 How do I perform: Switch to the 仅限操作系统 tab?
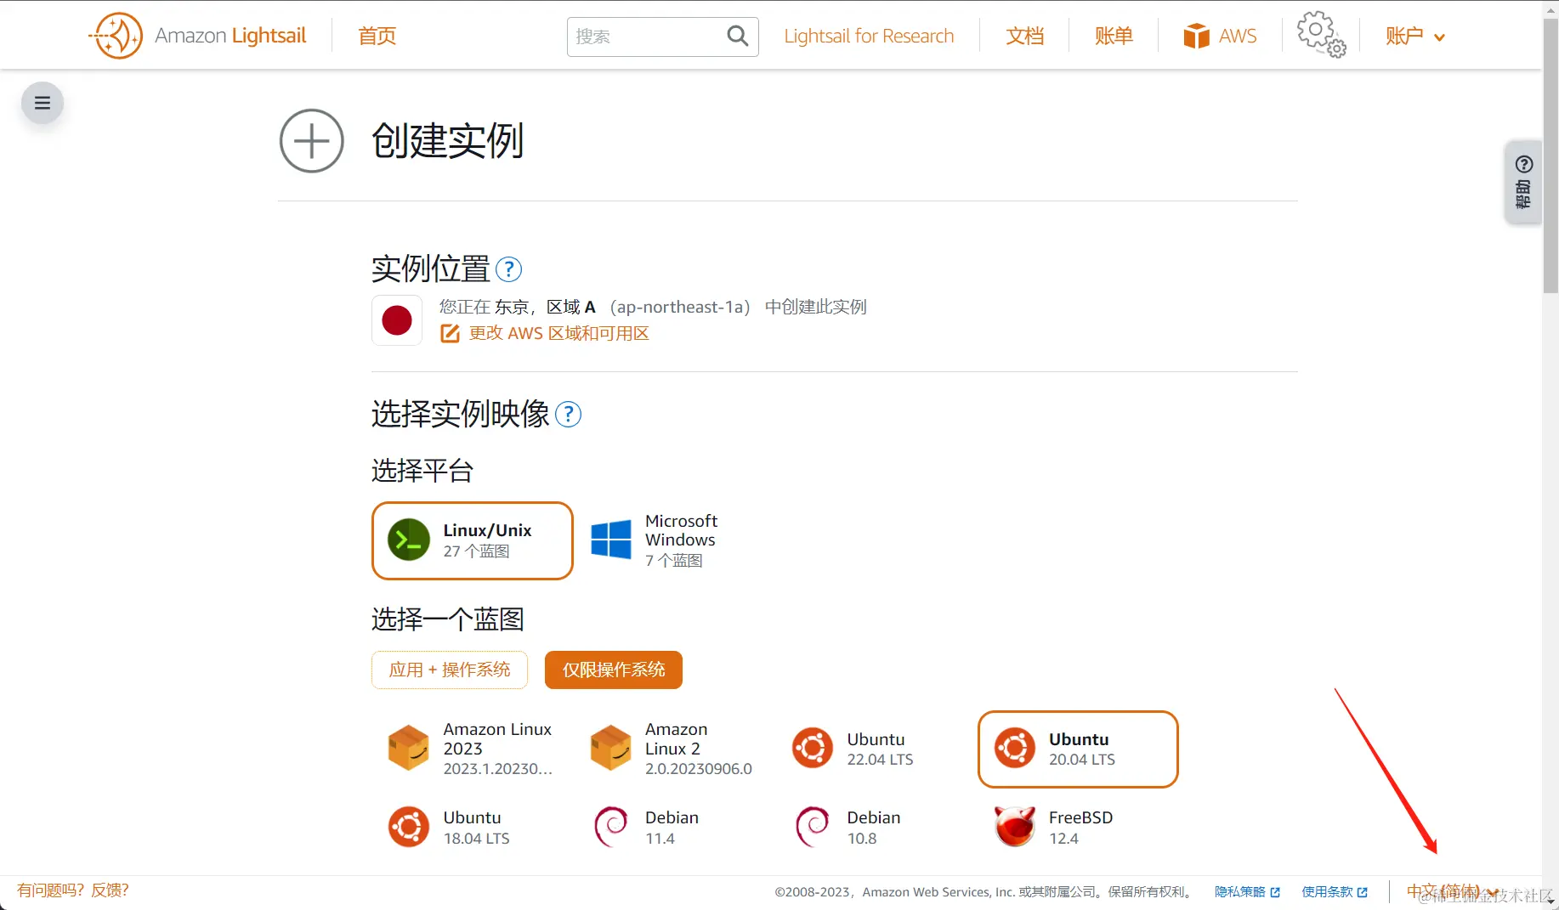614,670
